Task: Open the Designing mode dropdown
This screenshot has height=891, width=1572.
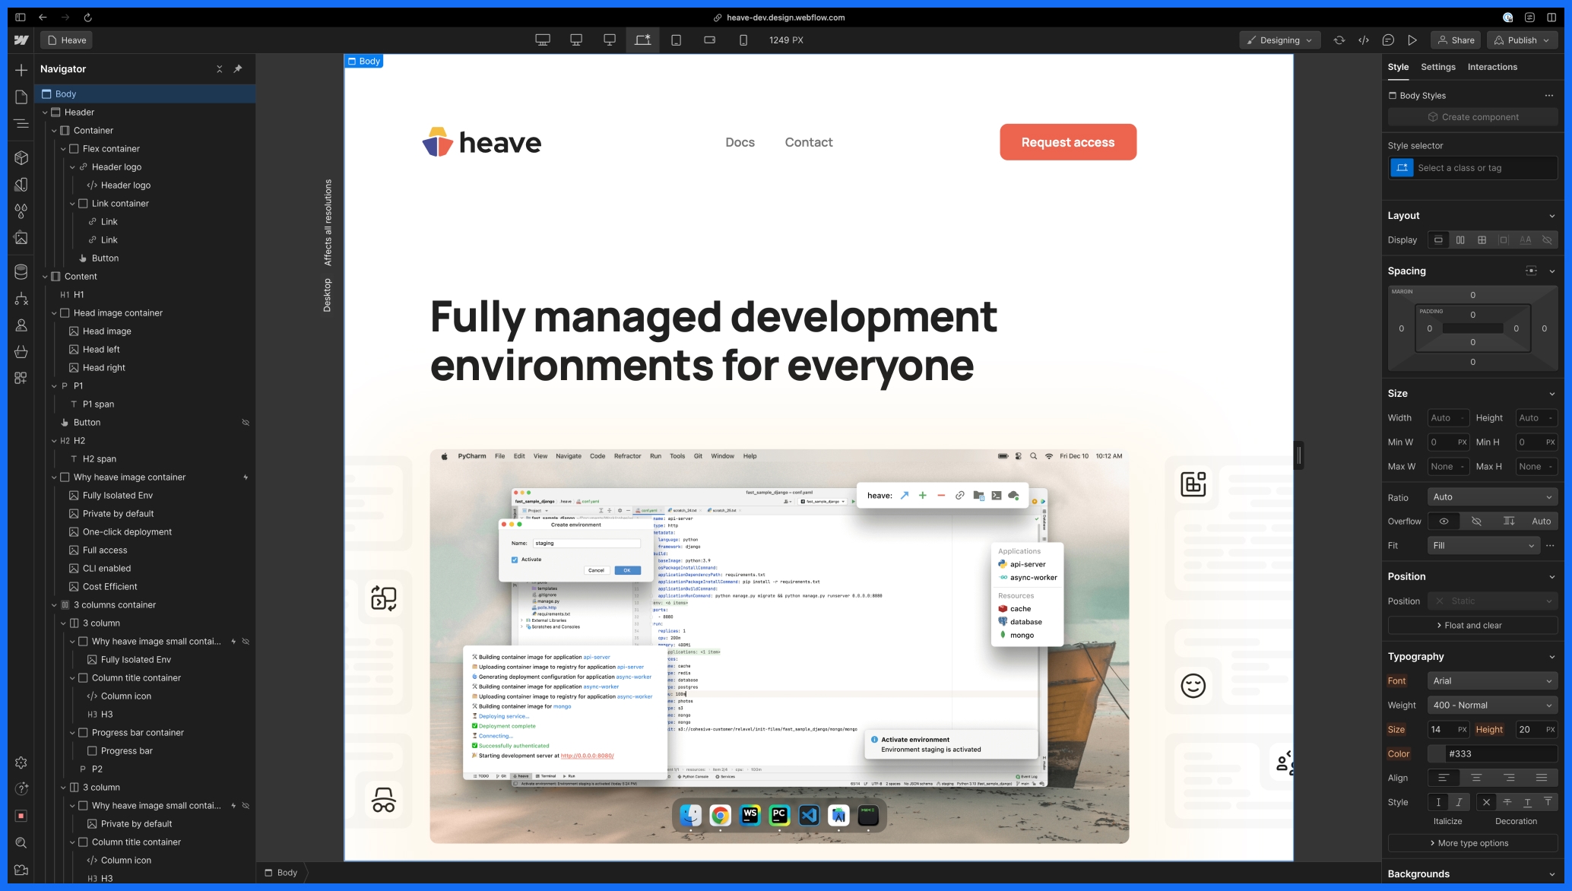Action: pos(1279,40)
